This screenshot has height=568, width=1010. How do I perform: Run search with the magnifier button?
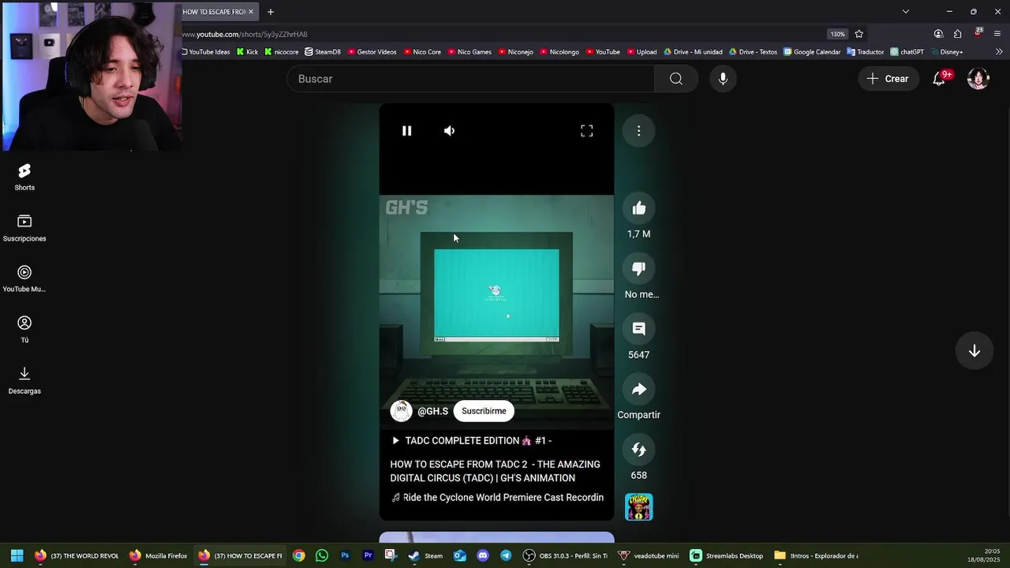tap(676, 79)
